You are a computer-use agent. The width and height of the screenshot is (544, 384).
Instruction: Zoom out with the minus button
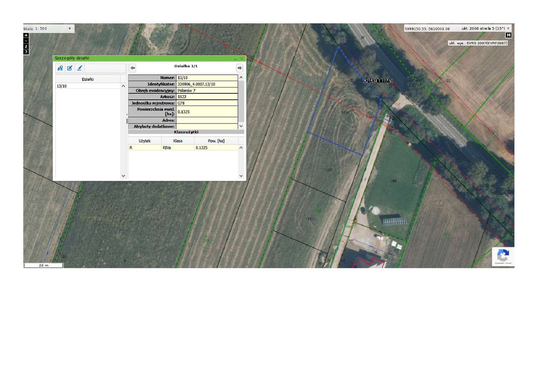click(x=26, y=41)
